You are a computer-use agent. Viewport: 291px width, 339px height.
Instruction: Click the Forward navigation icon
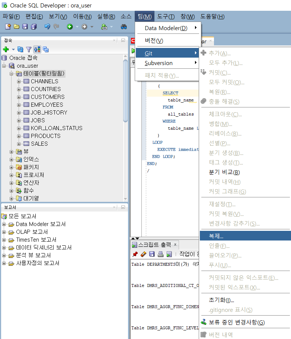coord(84,27)
